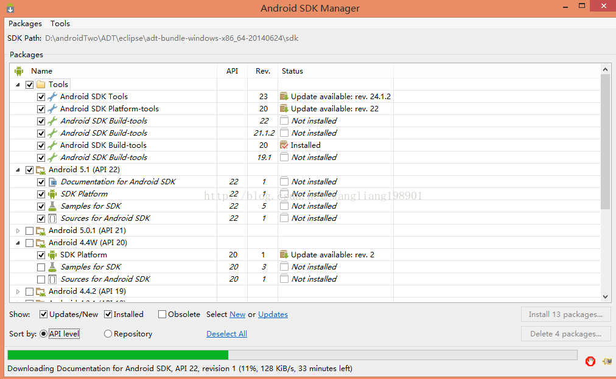Click the Status column header

(335, 71)
